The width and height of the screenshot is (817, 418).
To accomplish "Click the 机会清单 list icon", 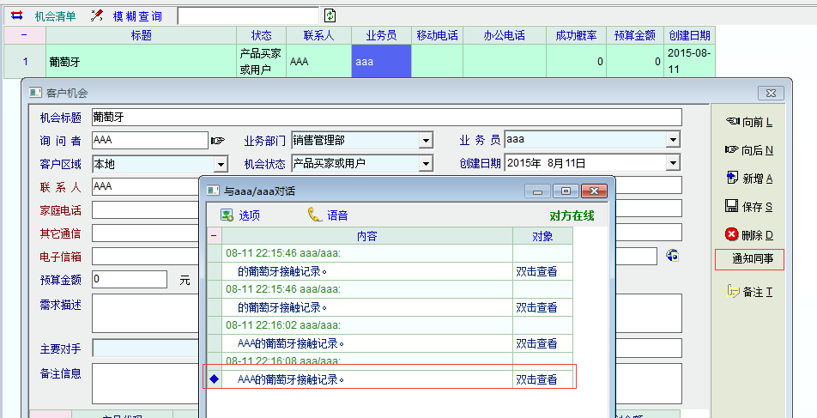I will (16, 15).
